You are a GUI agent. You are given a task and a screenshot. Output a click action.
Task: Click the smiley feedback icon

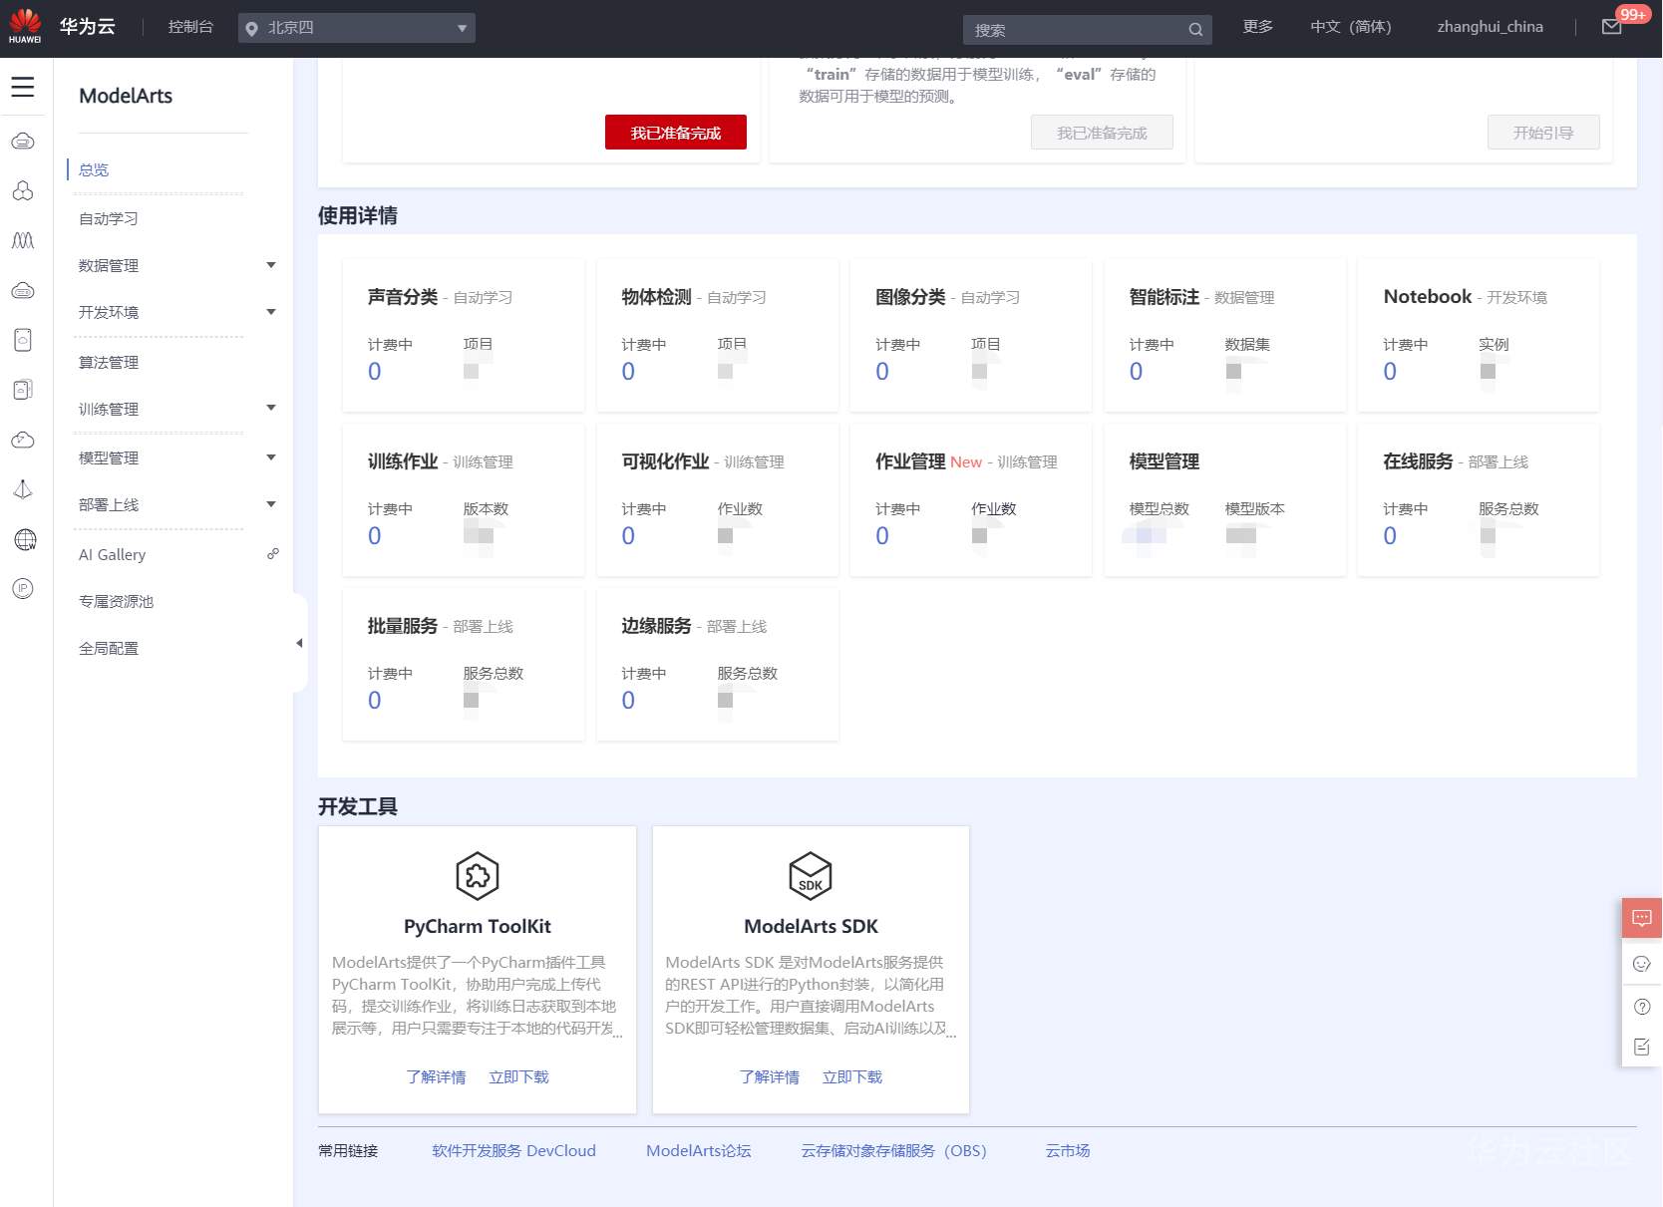click(x=1642, y=964)
